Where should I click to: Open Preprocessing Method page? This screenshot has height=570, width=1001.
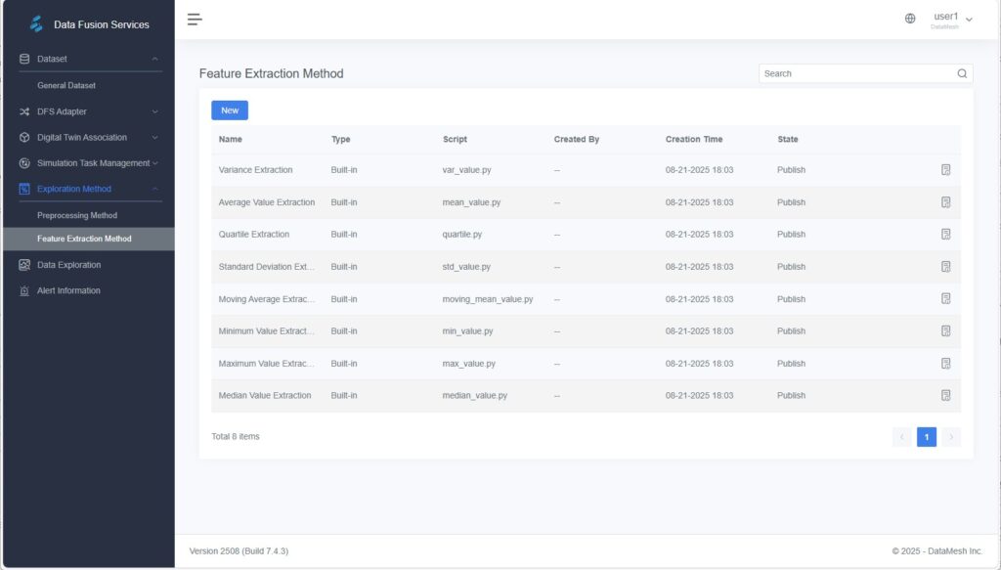pos(77,215)
